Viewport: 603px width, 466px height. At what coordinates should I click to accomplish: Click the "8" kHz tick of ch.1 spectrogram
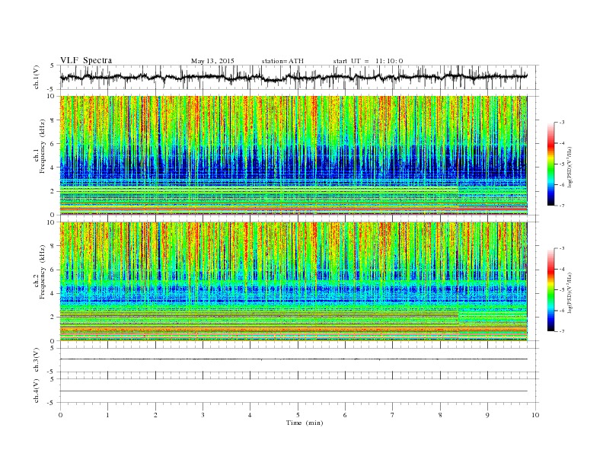(53, 120)
